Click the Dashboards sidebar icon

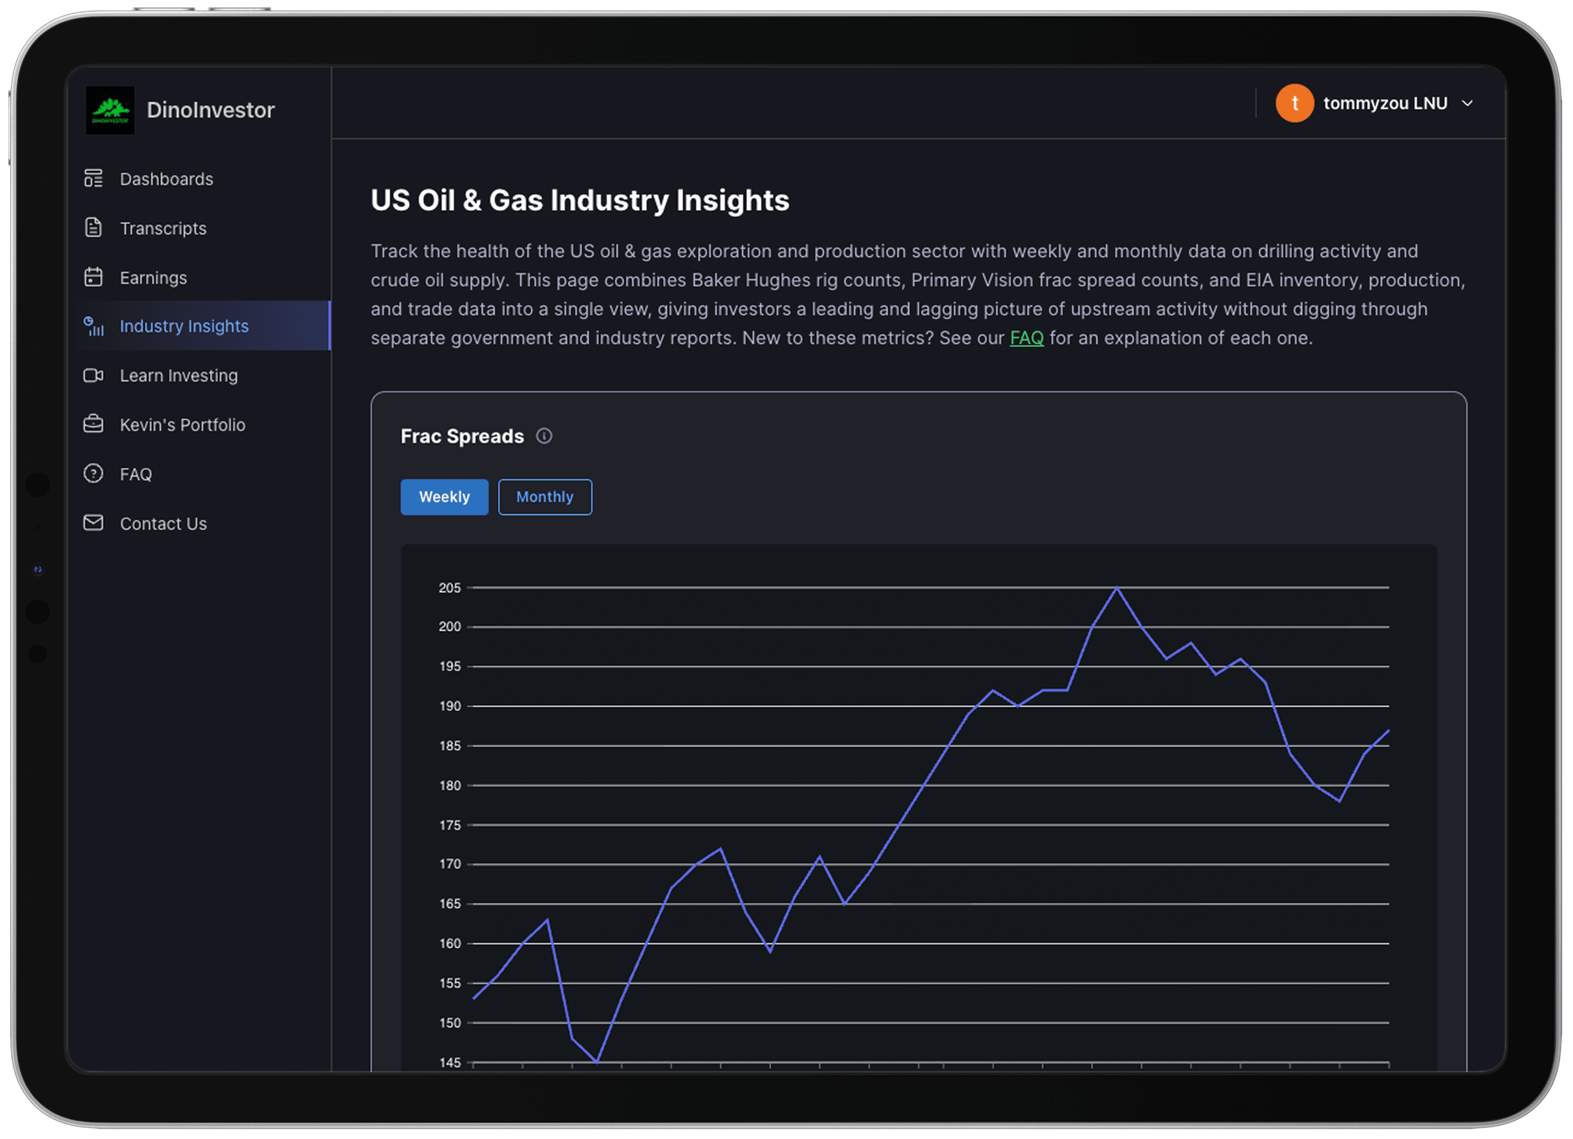pyautogui.click(x=94, y=179)
